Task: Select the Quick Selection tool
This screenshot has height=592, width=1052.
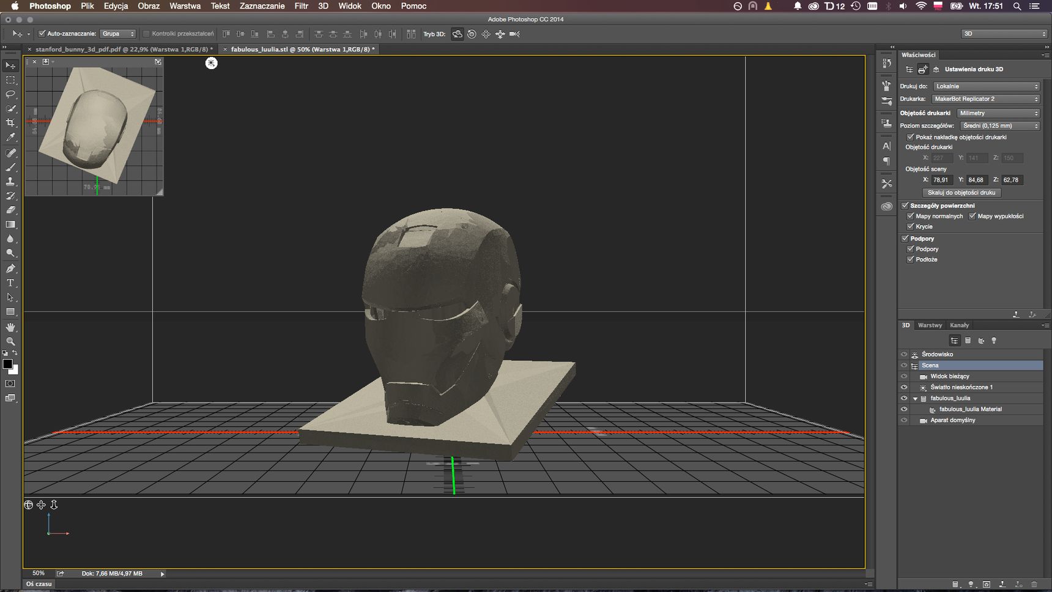Action: tap(10, 109)
